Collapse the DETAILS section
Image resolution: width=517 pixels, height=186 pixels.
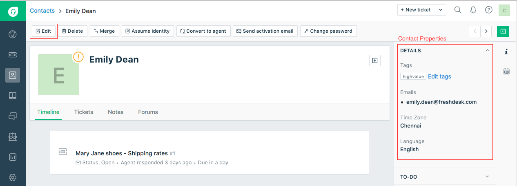pos(487,51)
